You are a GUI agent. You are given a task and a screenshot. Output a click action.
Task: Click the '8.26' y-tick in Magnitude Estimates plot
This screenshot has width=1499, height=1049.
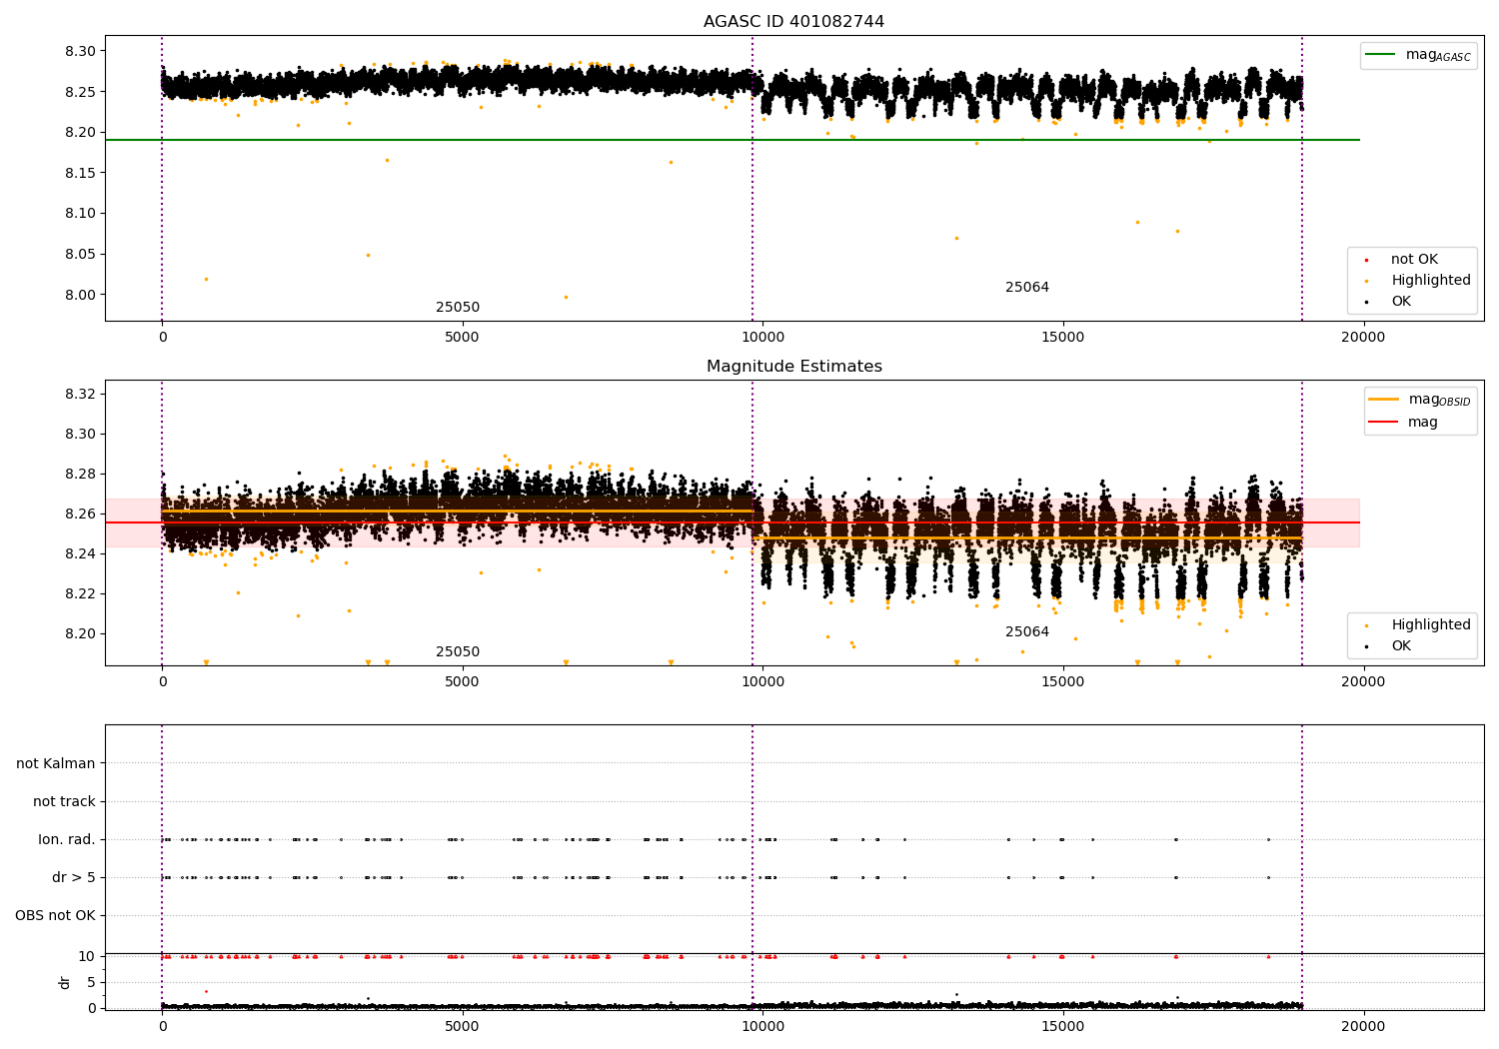pos(82,514)
